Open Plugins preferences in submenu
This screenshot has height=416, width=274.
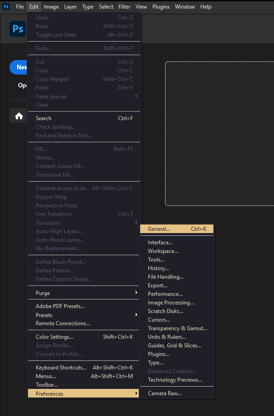coord(177,354)
